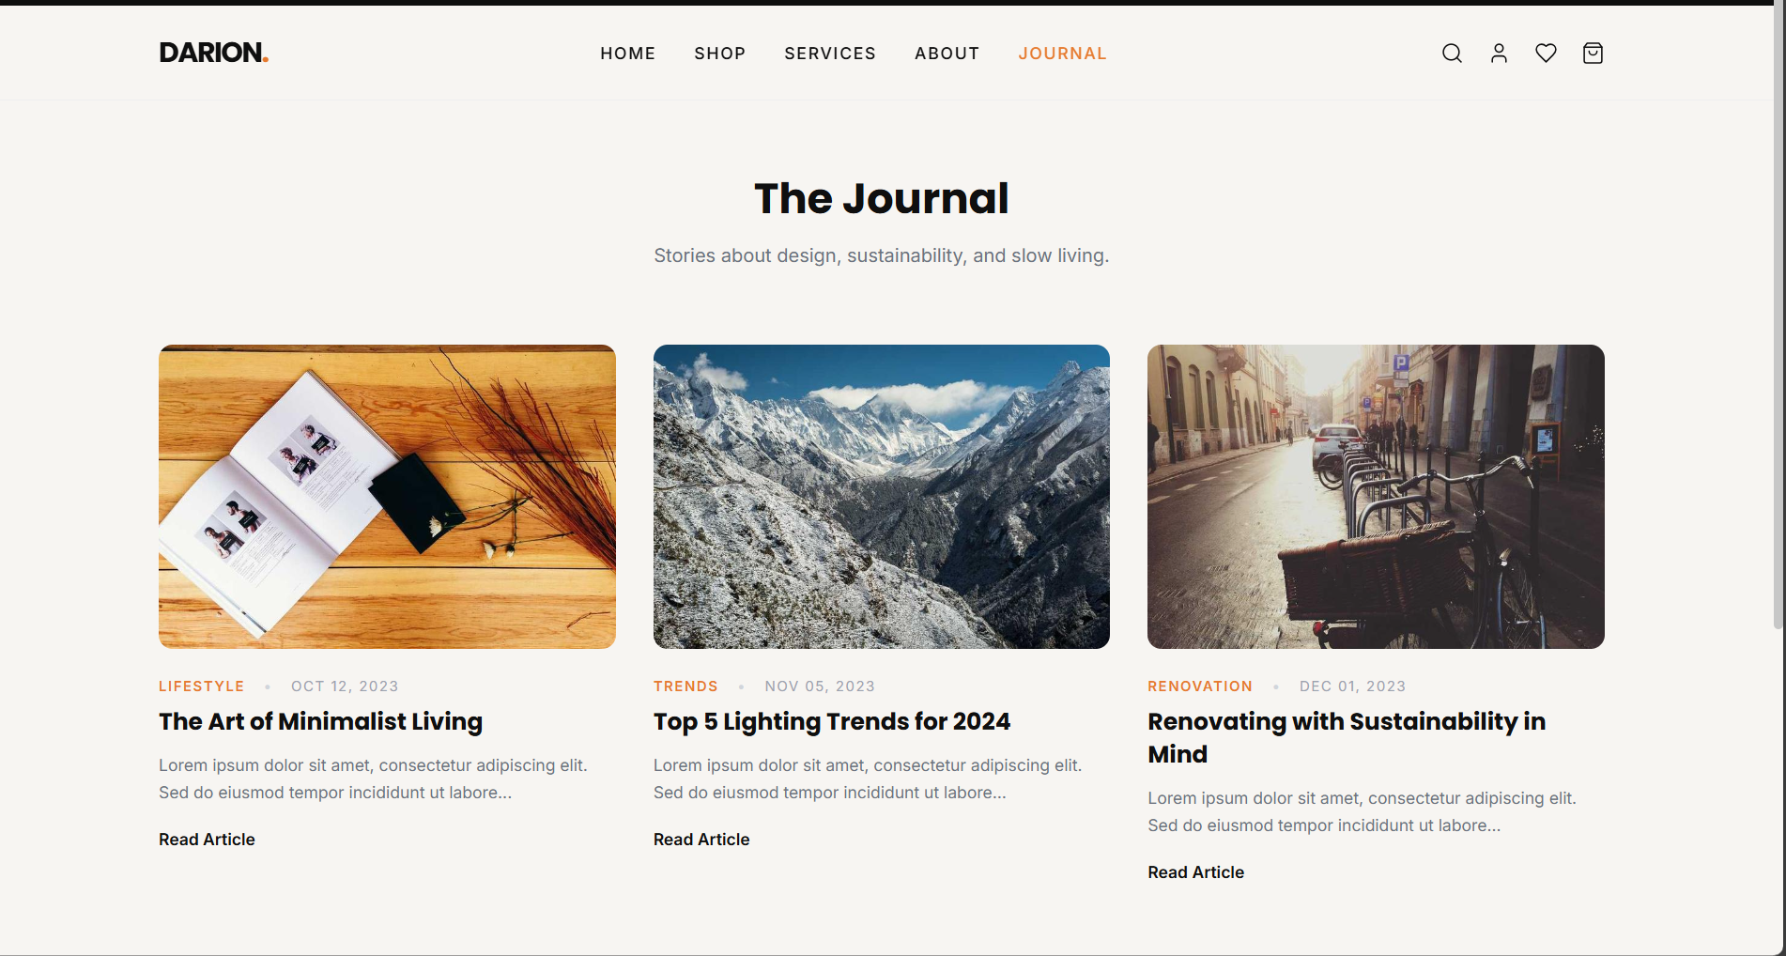The width and height of the screenshot is (1786, 956).
Task: Click the DARION logo
Action: click(x=214, y=53)
